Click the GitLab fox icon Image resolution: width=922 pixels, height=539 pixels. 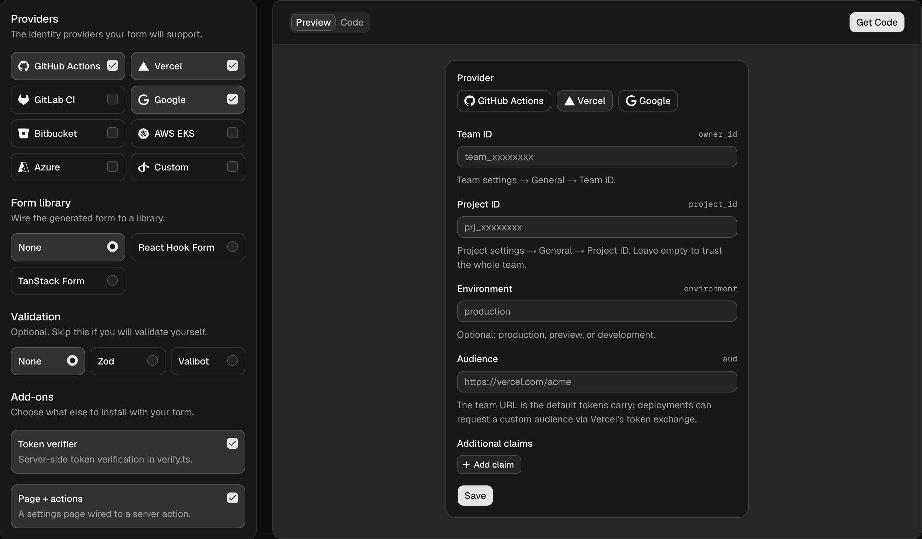tap(23, 100)
